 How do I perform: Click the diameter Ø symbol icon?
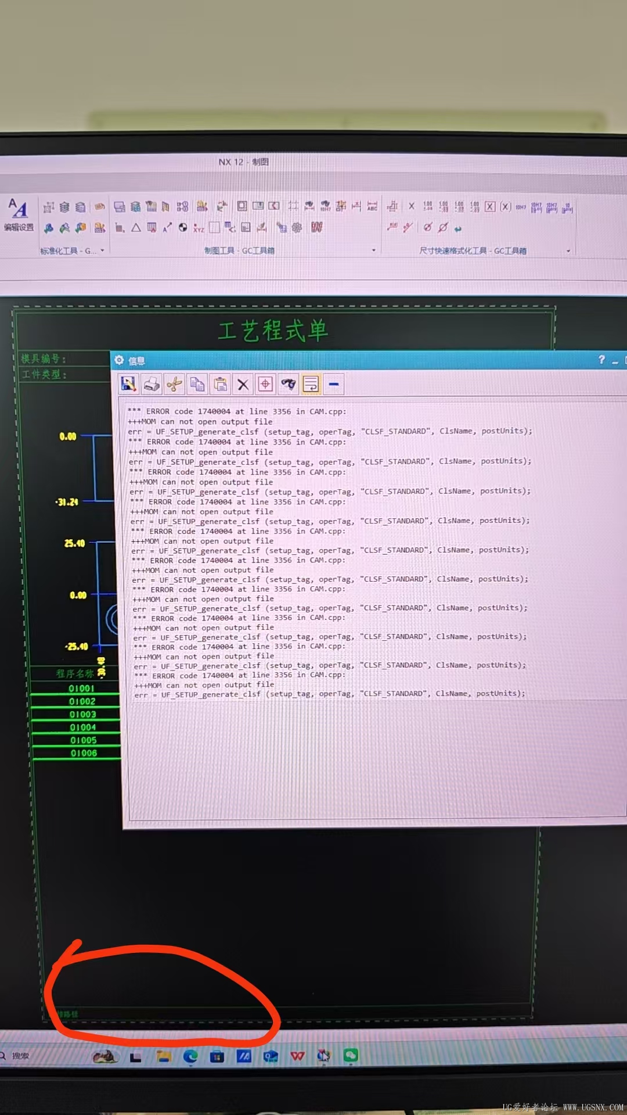point(443,227)
